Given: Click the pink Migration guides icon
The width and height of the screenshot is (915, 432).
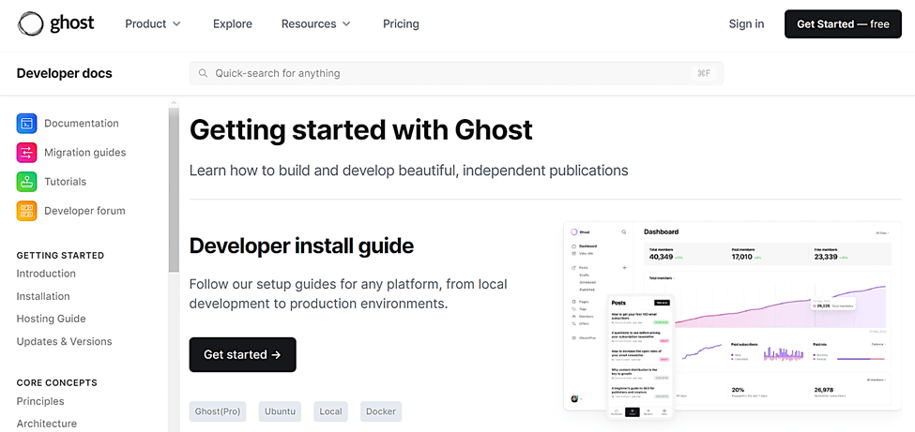Looking at the screenshot, I should click(26, 152).
